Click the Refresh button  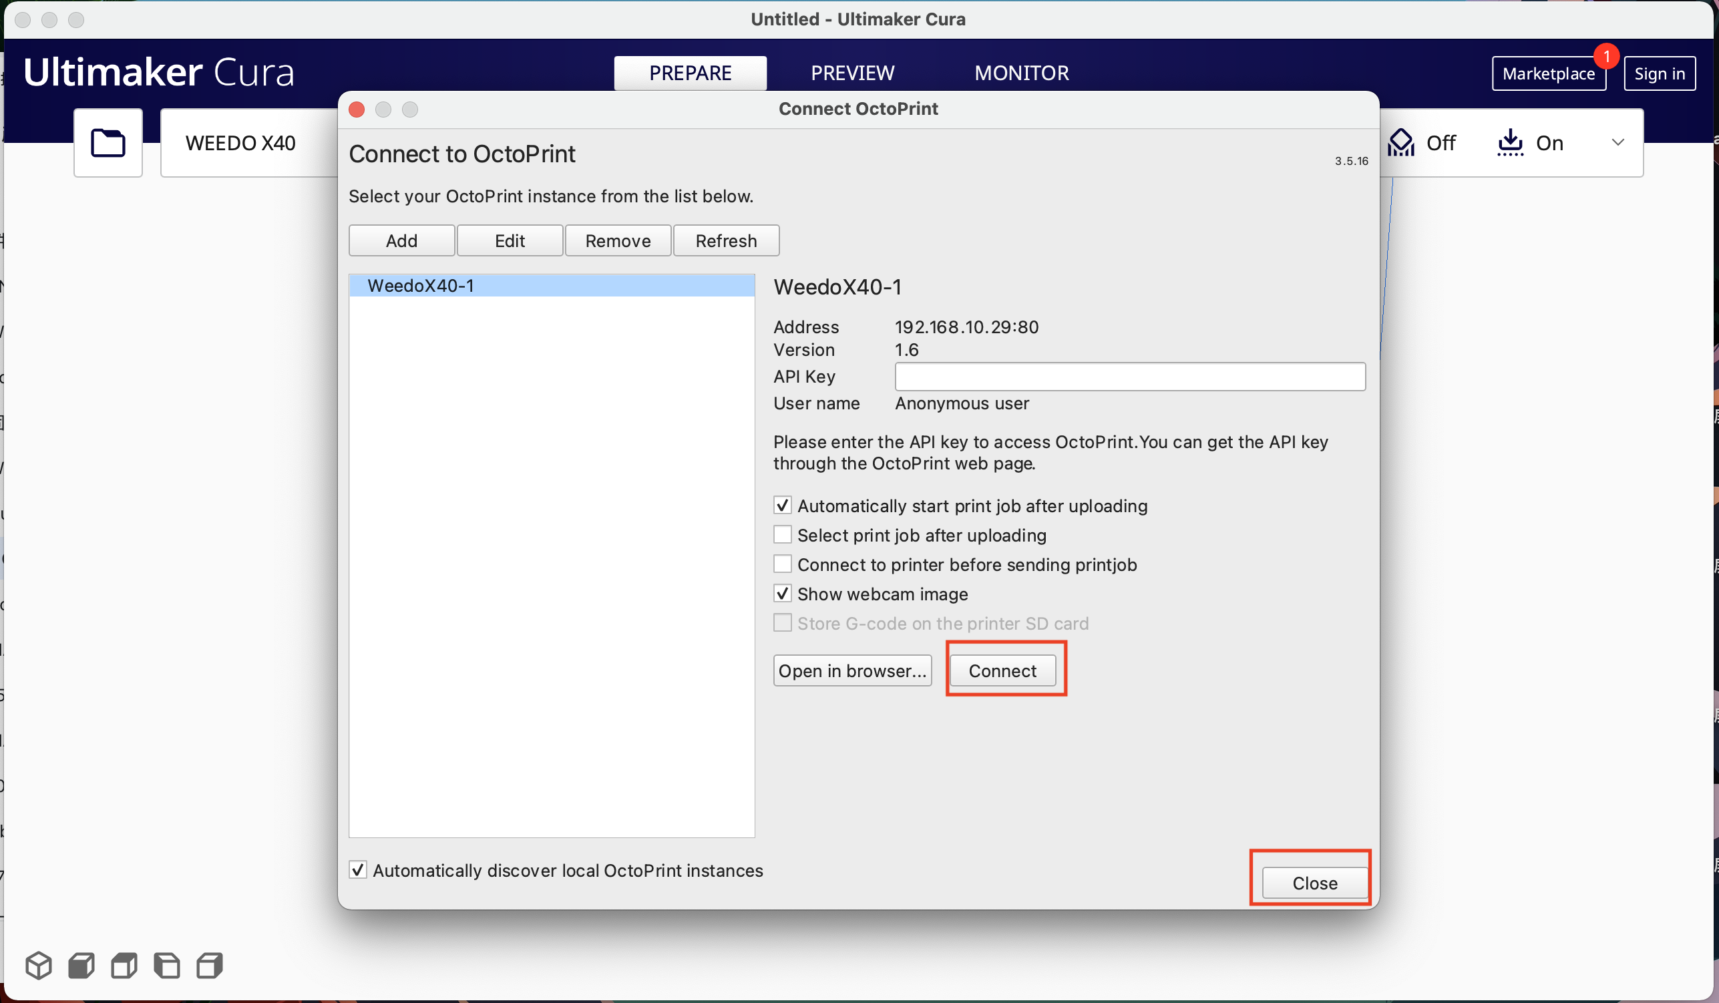pyautogui.click(x=727, y=241)
